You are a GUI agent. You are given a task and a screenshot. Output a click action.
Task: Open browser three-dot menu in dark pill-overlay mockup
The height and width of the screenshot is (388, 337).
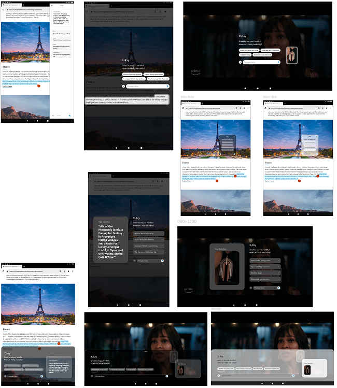click(170, 11)
